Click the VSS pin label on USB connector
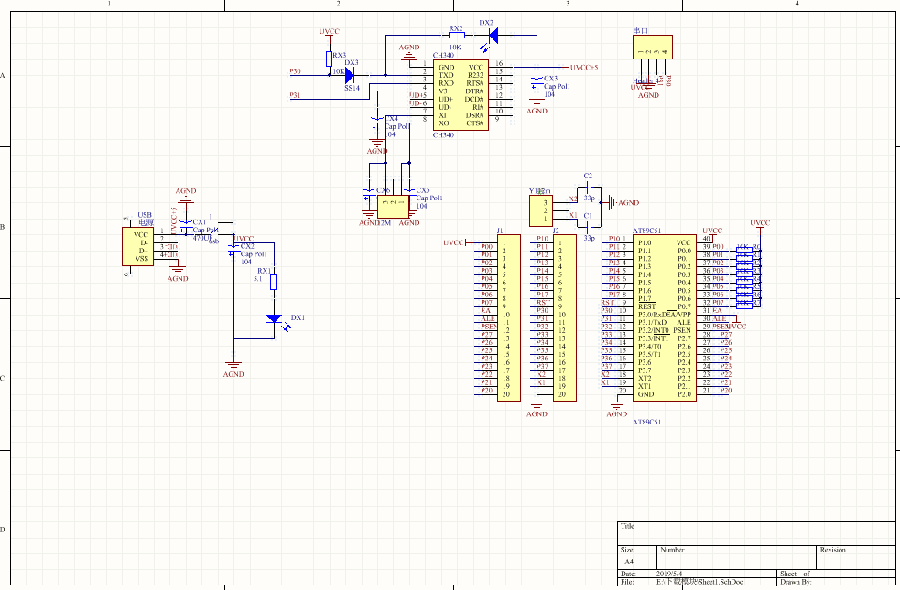The image size is (900, 590). click(x=142, y=259)
